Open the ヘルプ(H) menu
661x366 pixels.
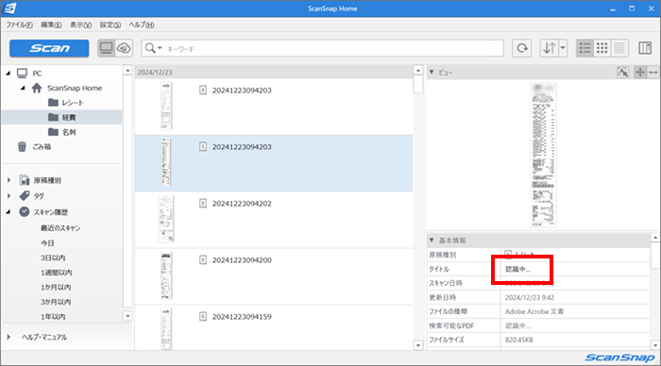(x=142, y=25)
